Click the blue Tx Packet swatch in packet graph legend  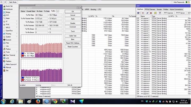tap(23, 78)
